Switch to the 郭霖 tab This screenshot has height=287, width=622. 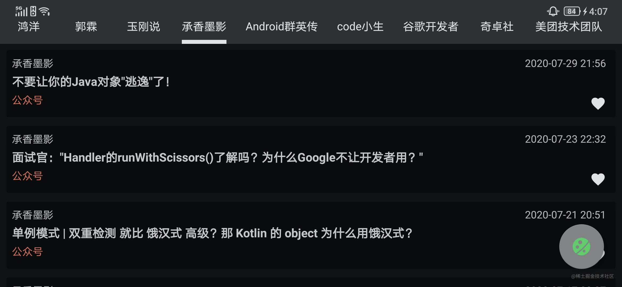click(86, 27)
